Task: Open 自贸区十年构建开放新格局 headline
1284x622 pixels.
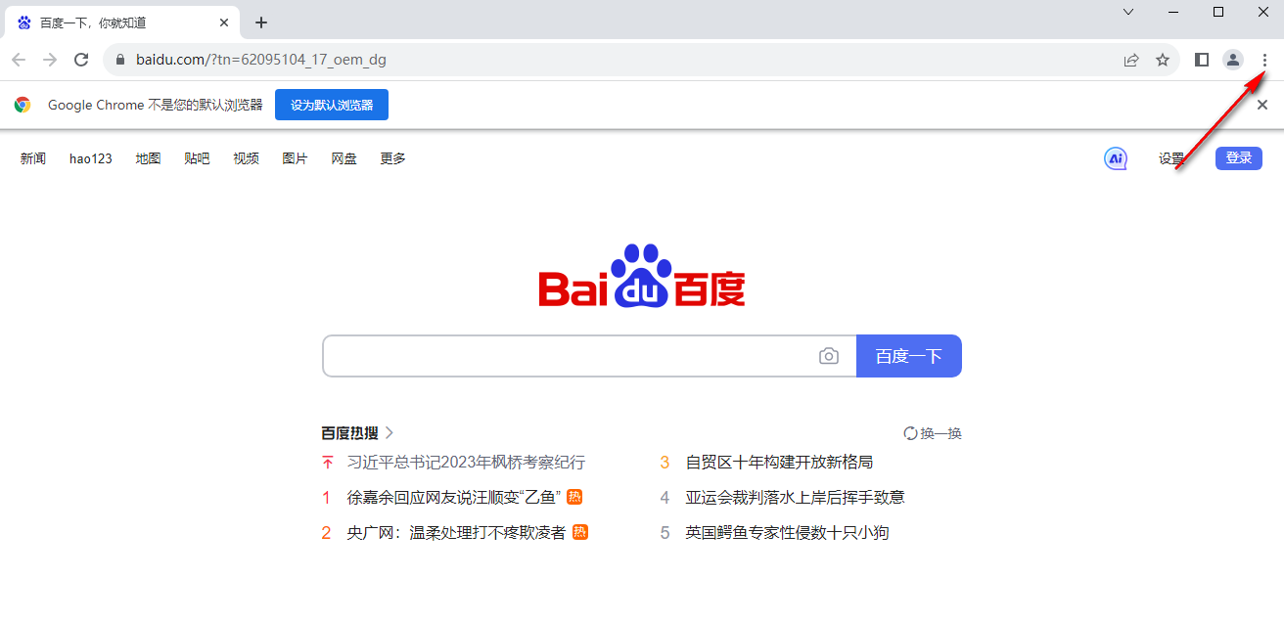Action: tap(779, 462)
